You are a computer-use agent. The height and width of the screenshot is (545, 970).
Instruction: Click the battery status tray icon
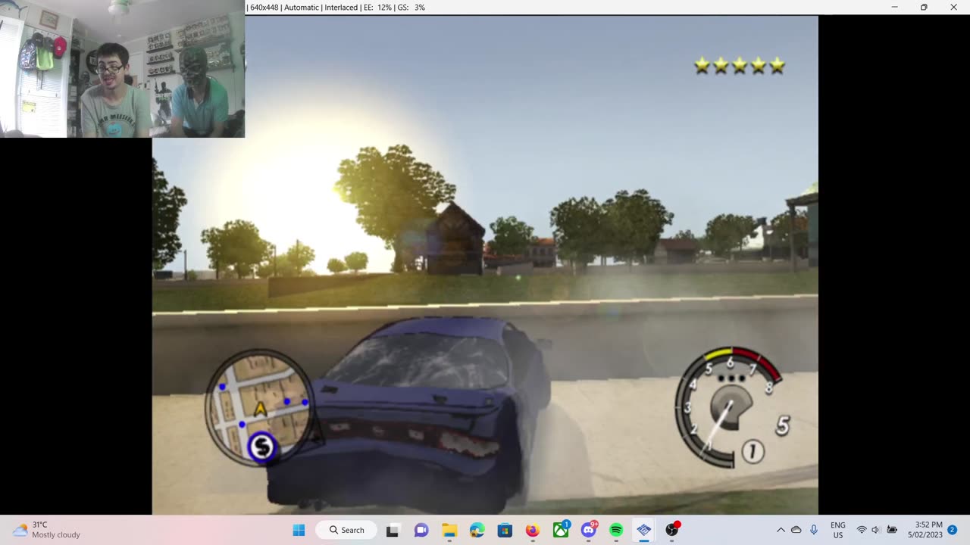coord(892,530)
